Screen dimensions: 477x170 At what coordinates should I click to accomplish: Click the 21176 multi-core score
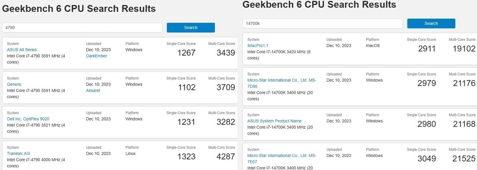pos(464,83)
